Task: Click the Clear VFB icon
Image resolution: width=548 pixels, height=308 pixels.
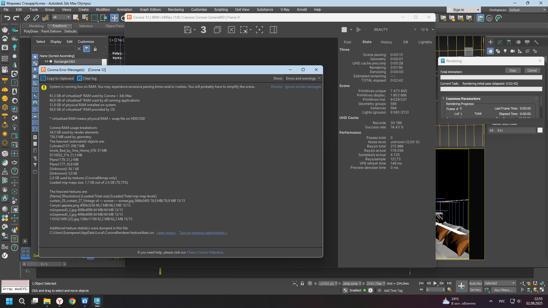Action: [231, 30]
